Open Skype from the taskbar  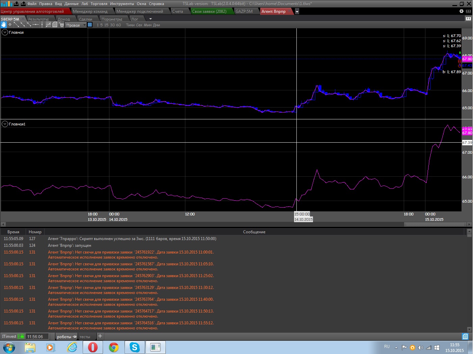tap(134, 347)
